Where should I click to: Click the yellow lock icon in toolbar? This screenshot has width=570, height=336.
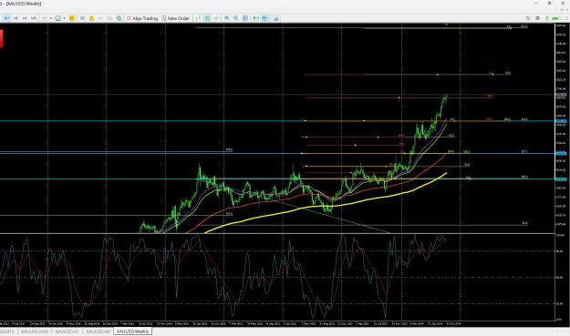[x=91, y=18]
